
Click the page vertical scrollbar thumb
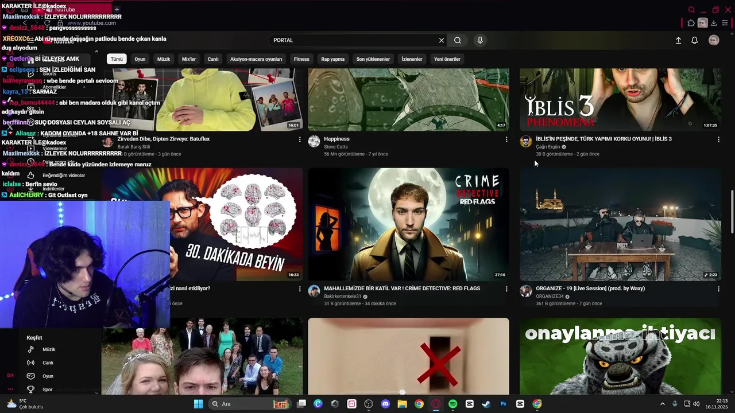click(732, 211)
